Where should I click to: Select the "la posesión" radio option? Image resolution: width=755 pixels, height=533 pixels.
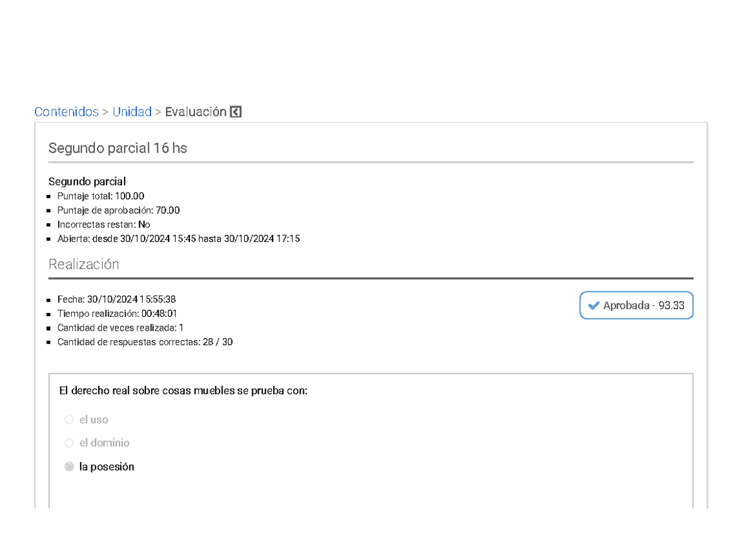[69, 467]
